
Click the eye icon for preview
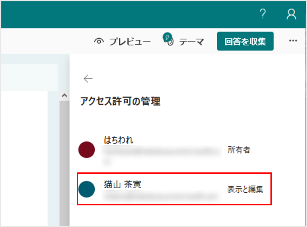(99, 42)
